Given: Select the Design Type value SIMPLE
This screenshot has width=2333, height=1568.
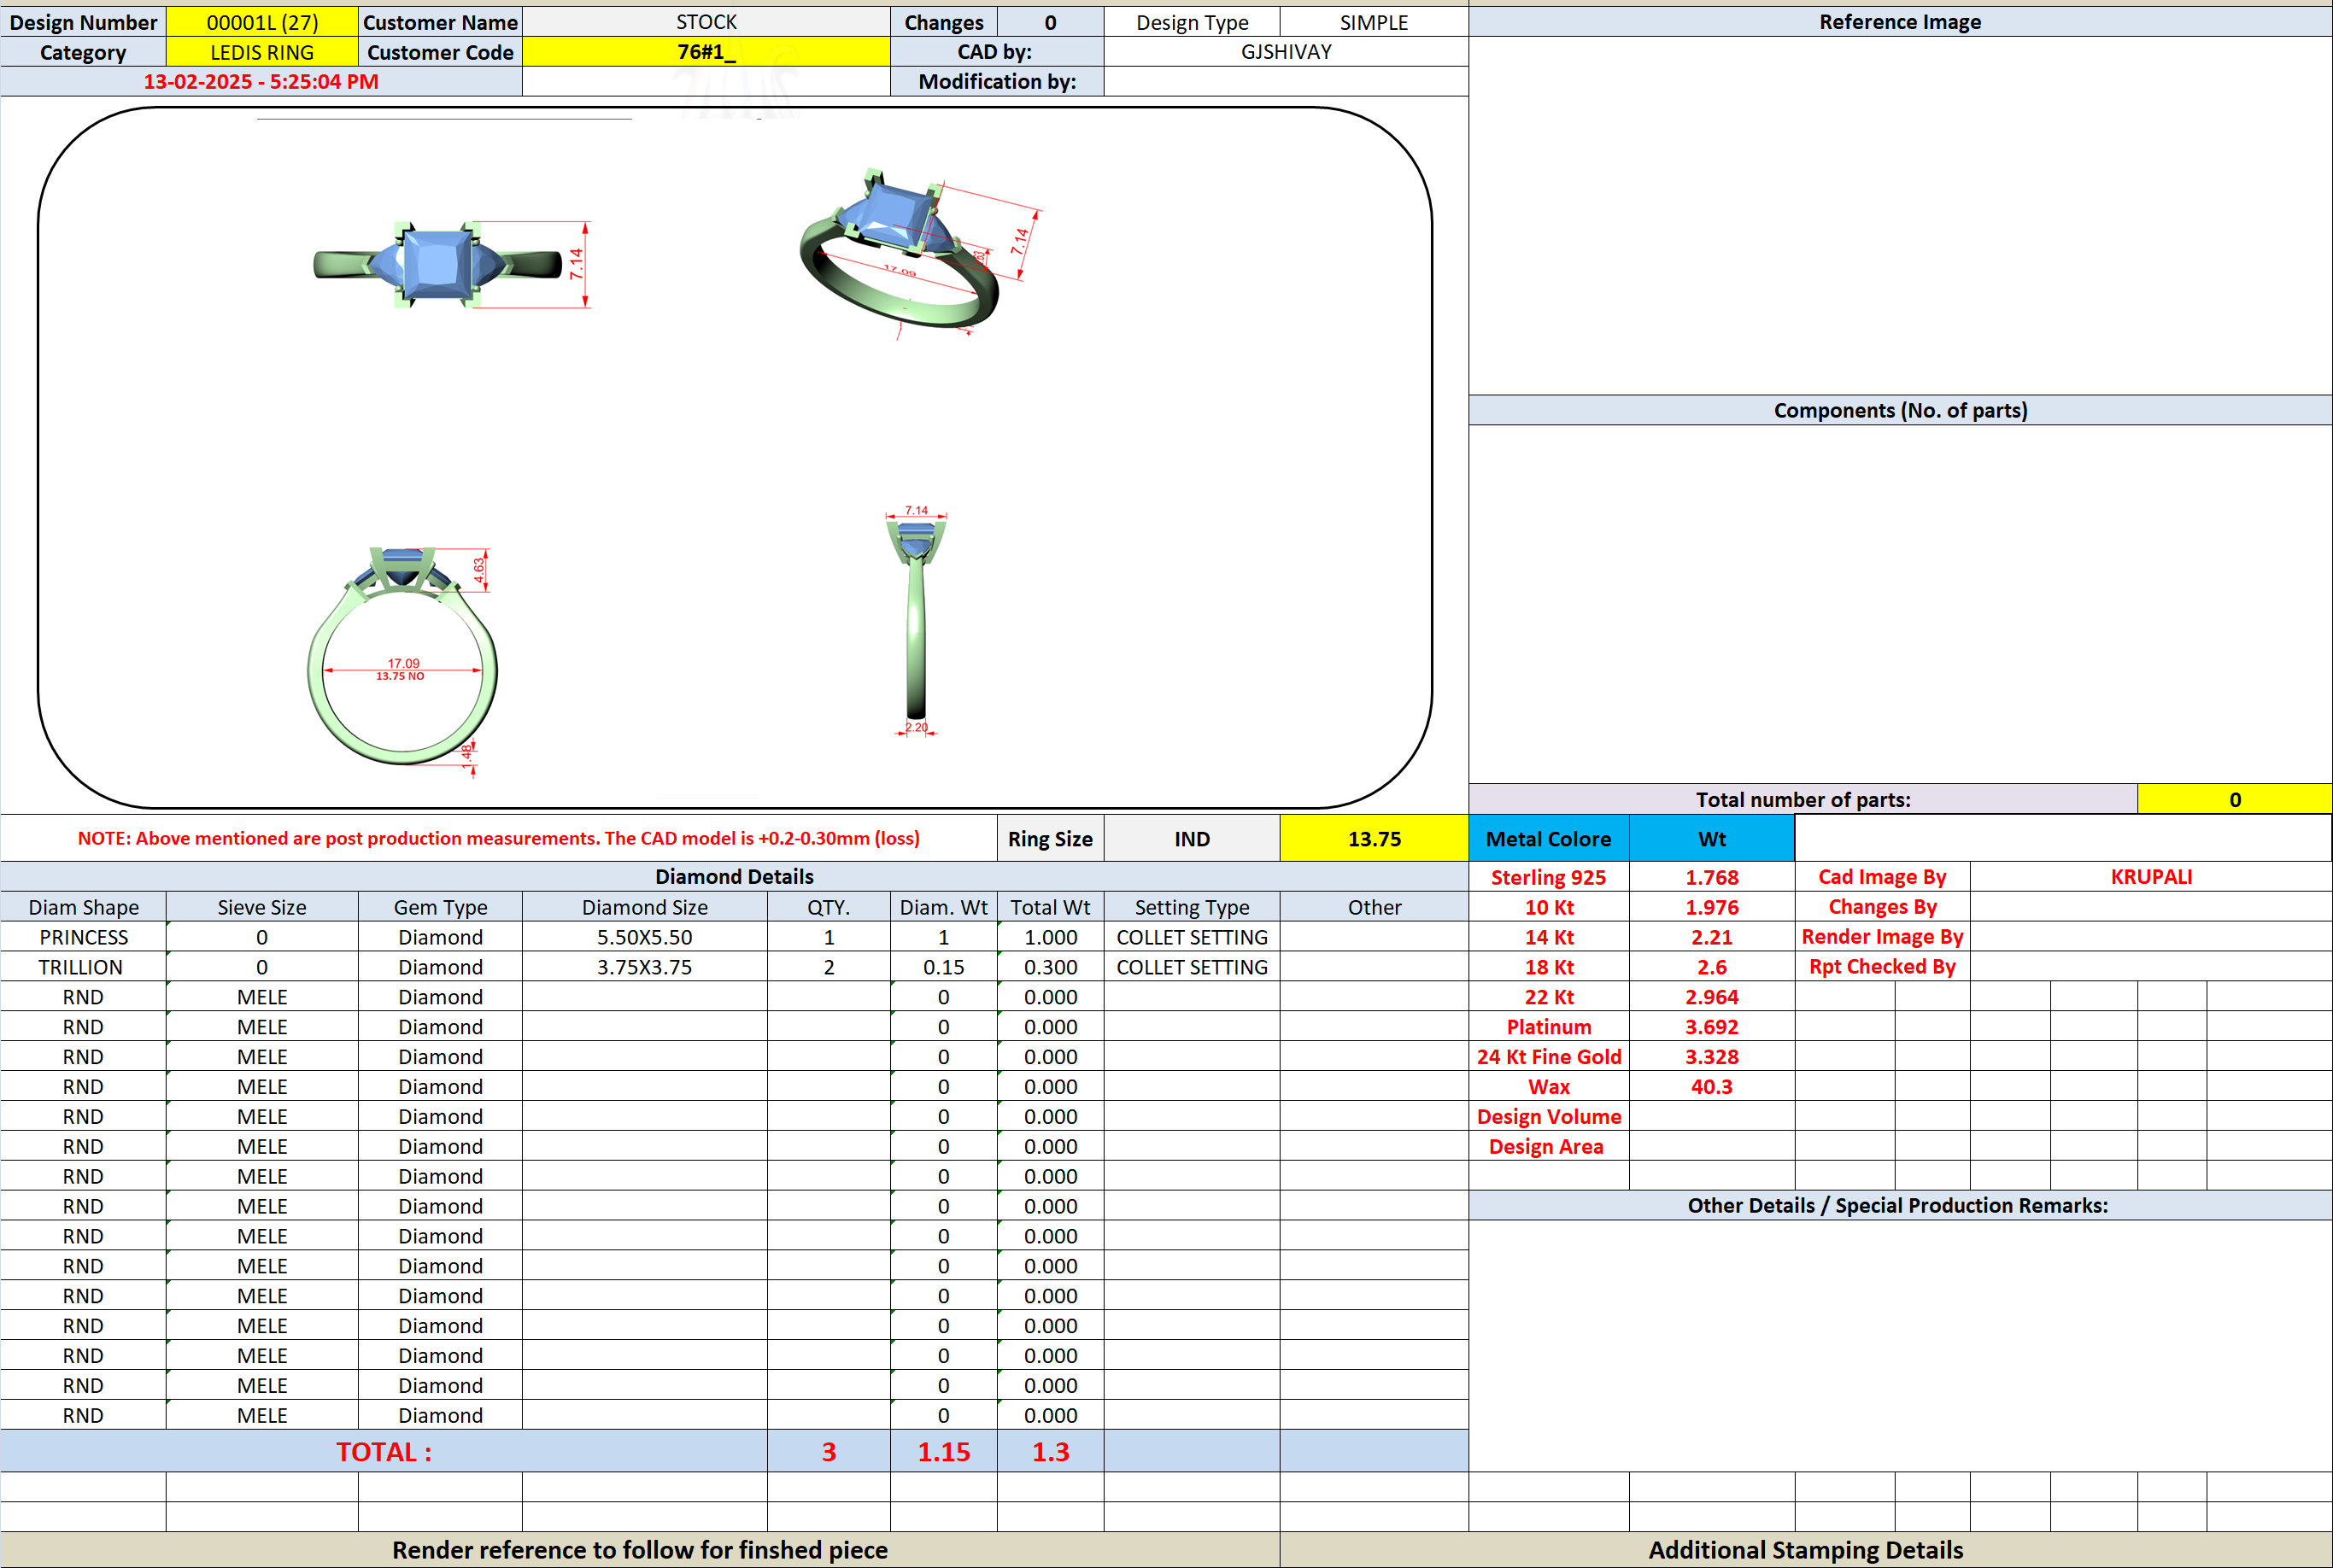Looking at the screenshot, I should tap(1374, 22).
